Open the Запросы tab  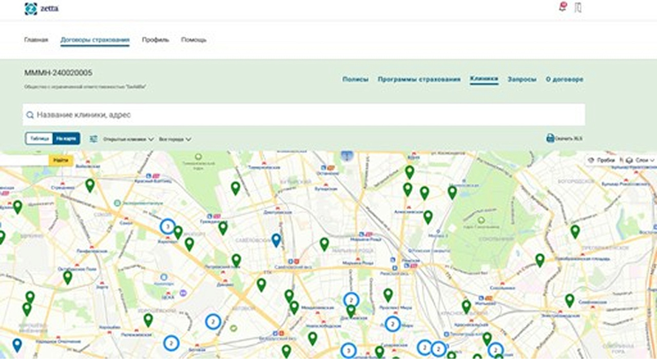[x=522, y=79]
